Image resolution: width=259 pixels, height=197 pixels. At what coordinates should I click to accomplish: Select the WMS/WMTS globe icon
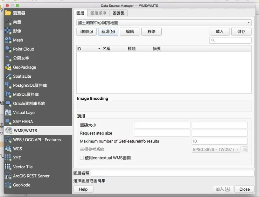(9, 131)
